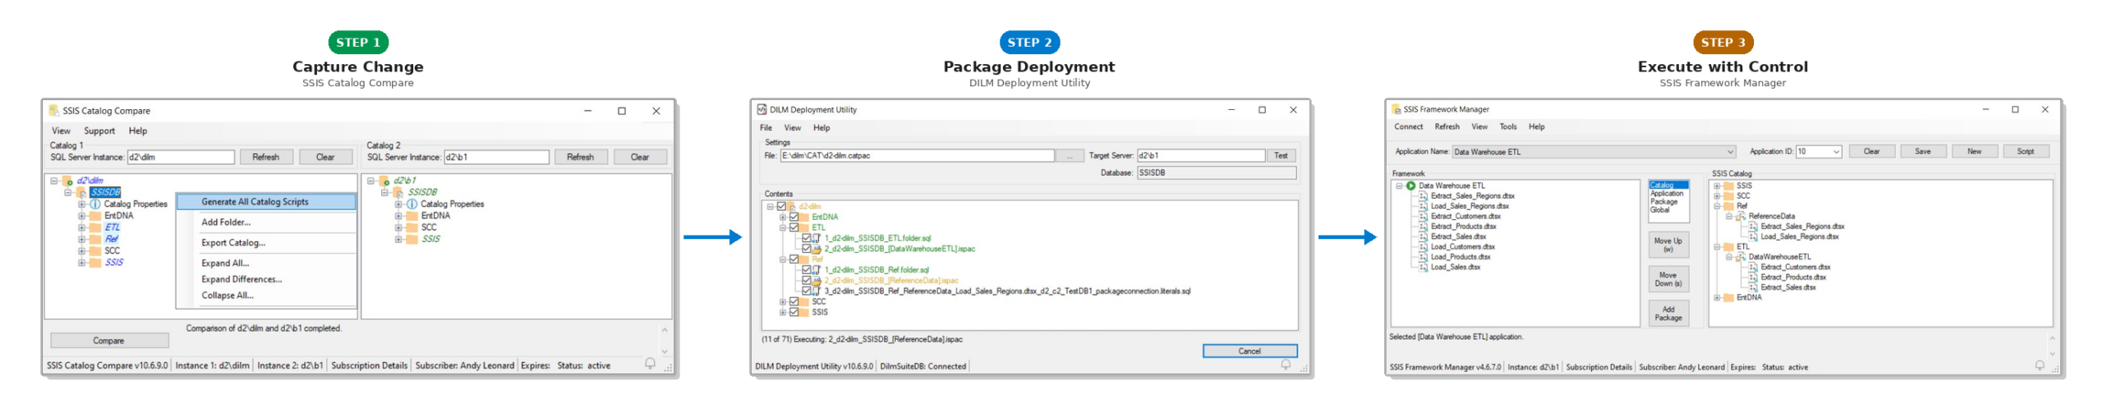This screenshot has width=2103, height=417.
Task: Click the notification bell in SSIS Framework Manager
Action: click(x=2039, y=365)
